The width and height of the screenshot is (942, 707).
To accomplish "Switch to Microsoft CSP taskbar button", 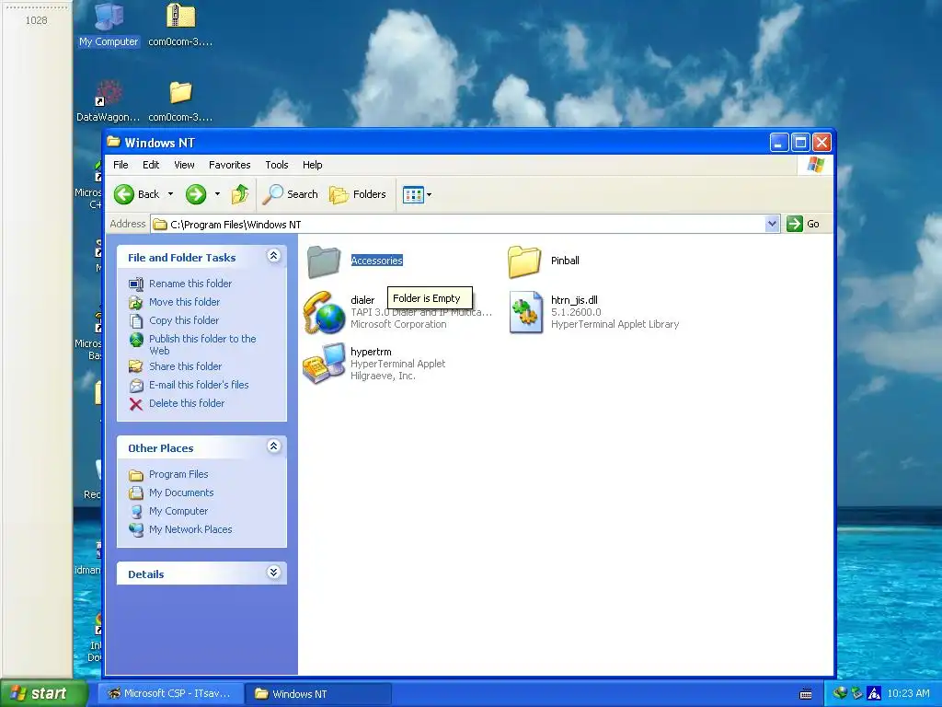I will click(170, 694).
